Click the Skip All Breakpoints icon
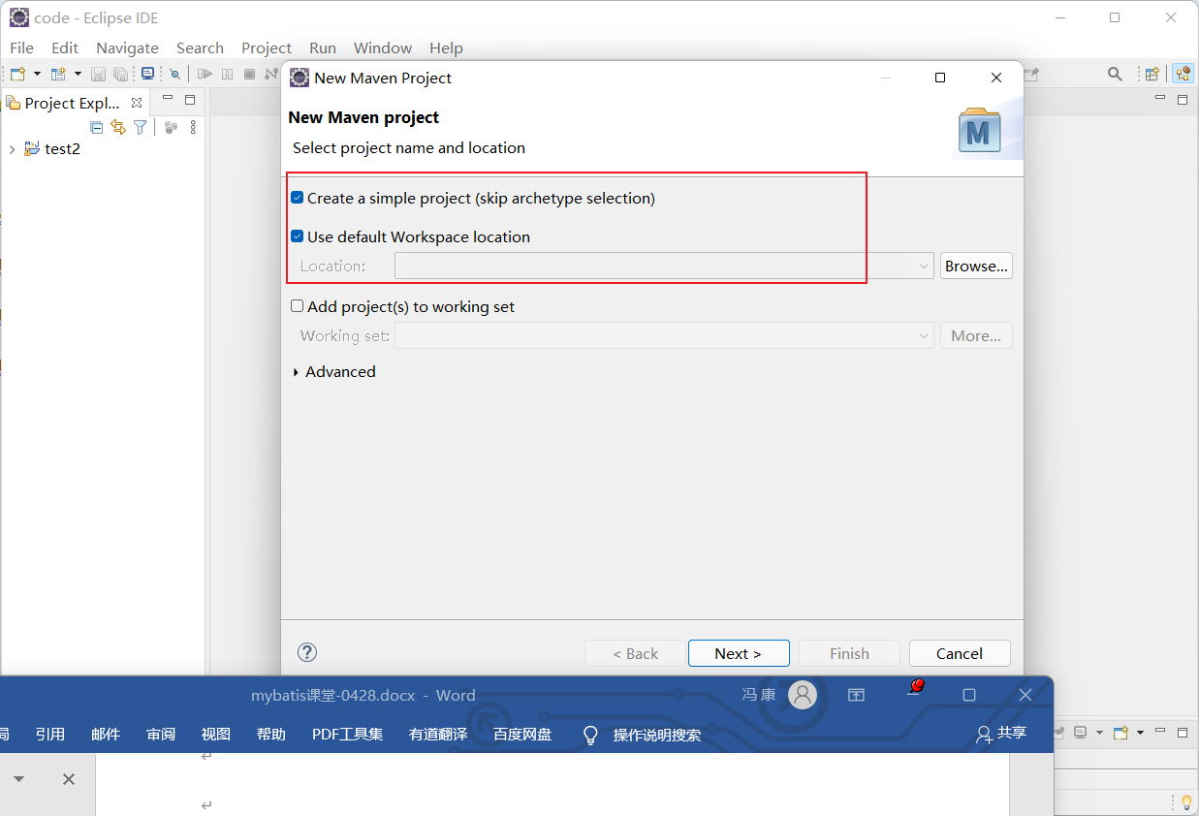The height and width of the screenshot is (816, 1199). tap(174, 74)
